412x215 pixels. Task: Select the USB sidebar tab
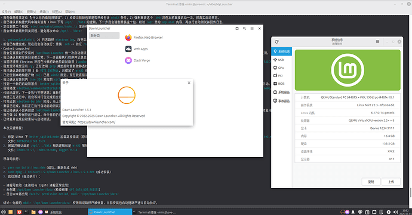point(281,60)
